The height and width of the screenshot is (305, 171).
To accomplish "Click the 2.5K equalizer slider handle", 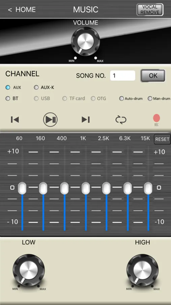I will click(107, 188).
